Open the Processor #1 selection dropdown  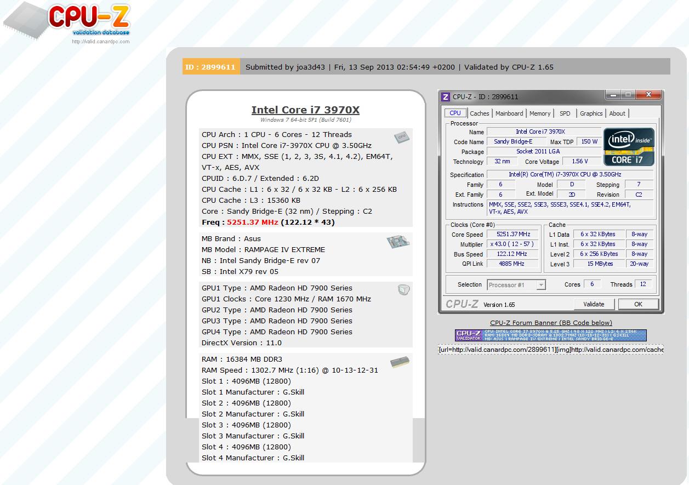point(516,285)
